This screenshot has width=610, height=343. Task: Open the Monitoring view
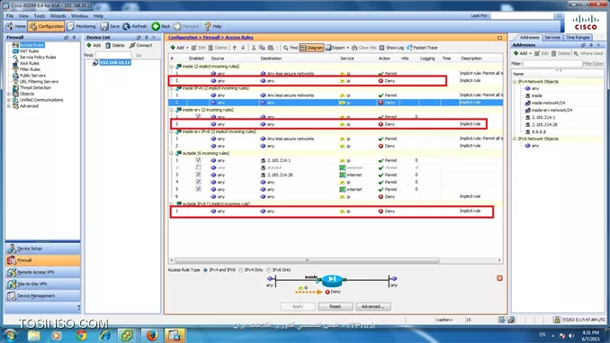[81, 26]
